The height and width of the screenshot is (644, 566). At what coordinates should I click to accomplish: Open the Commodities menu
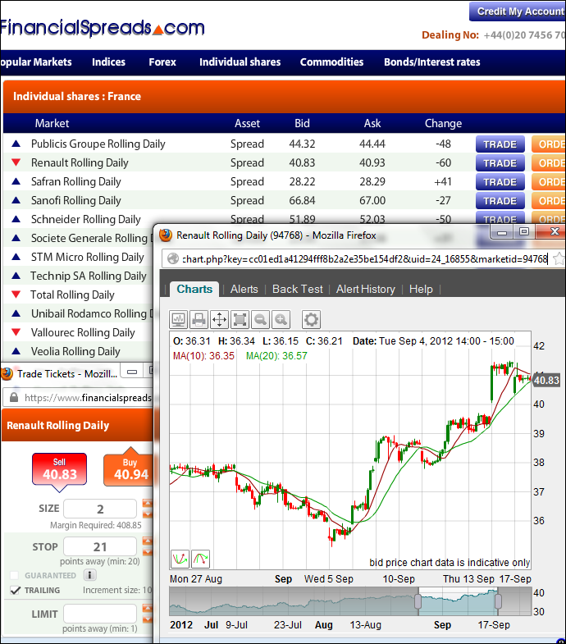(331, 62)
